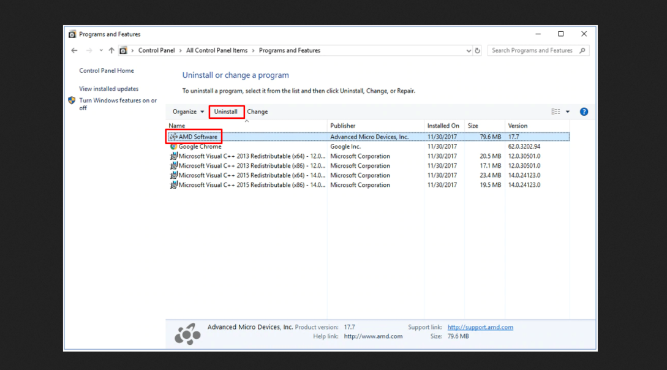This screenshot has width=667, height=370.
Task: Click the AMD logo in details pane
Action: [187, 334]
